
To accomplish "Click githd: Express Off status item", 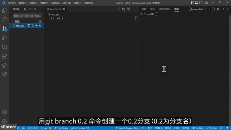I will click(x=80, y=128).
